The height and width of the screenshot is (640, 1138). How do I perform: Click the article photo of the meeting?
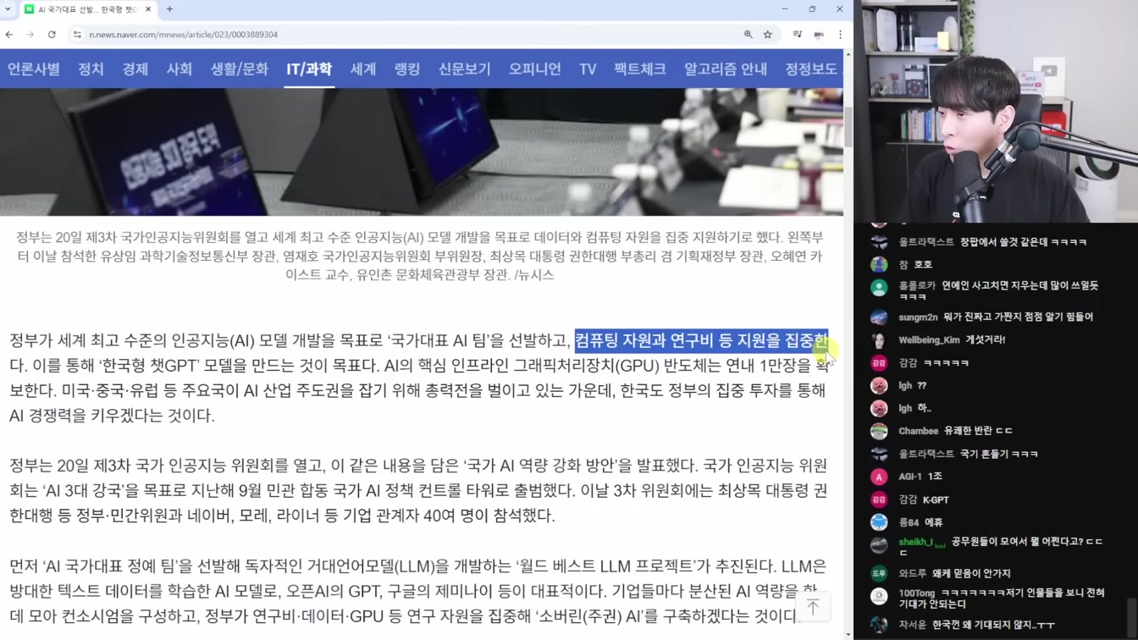422,152
